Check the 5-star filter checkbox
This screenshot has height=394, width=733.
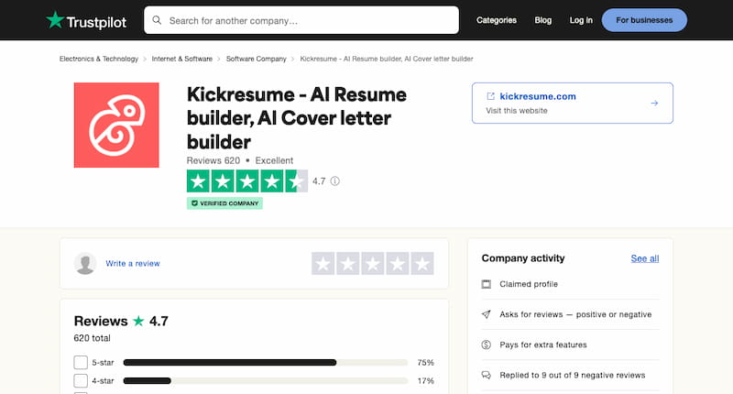coord(81,362)
